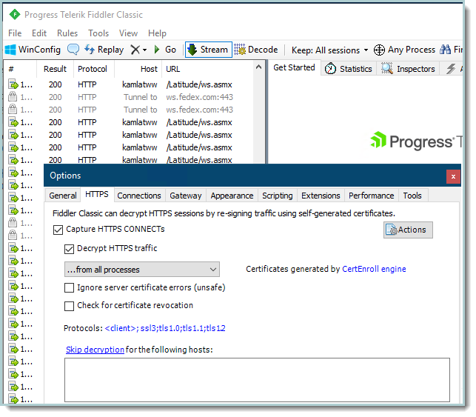
Task: Click the skip decryption hosts text box
Action: (x=257, y=380)
